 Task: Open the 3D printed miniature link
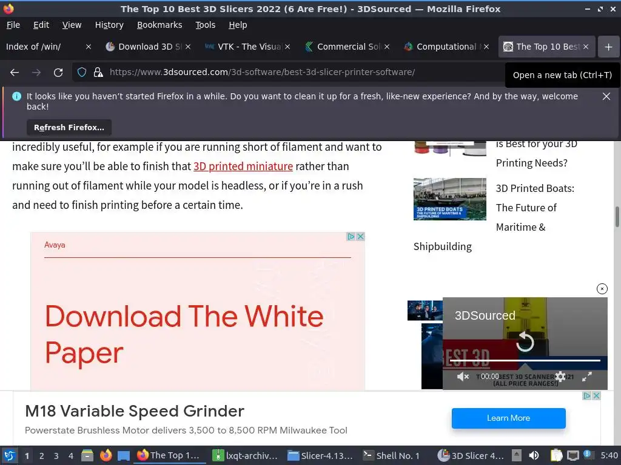point(243,166)
